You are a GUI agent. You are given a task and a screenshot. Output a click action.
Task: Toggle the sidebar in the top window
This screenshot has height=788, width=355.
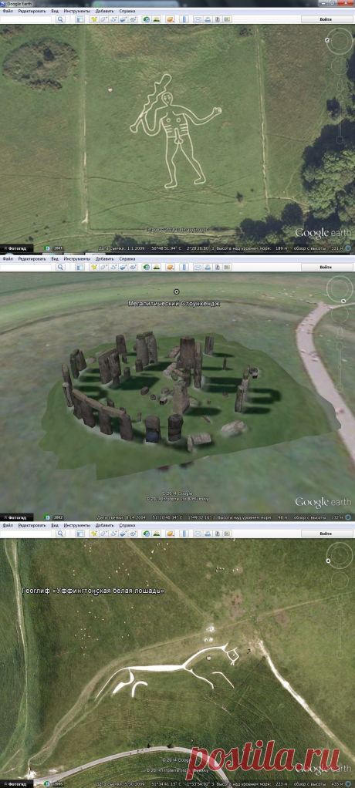pyautogui.click(x=79, y=19)
